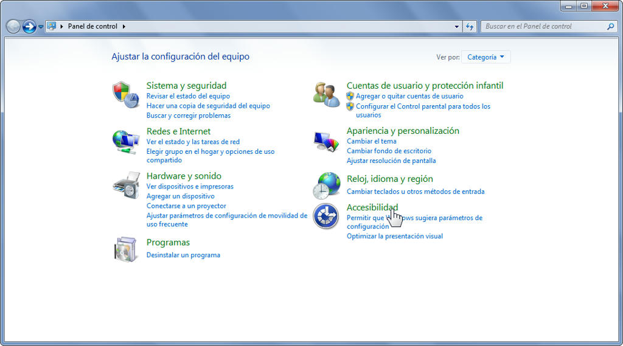Click Ajustar parámetros de configuración de movilidad
The image size is (623, 346).
tap(227, 220)
